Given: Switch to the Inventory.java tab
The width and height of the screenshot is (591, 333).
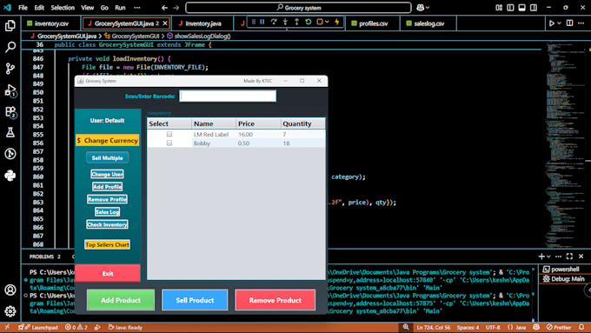Looking at the screenshot, I should [203, 23].
